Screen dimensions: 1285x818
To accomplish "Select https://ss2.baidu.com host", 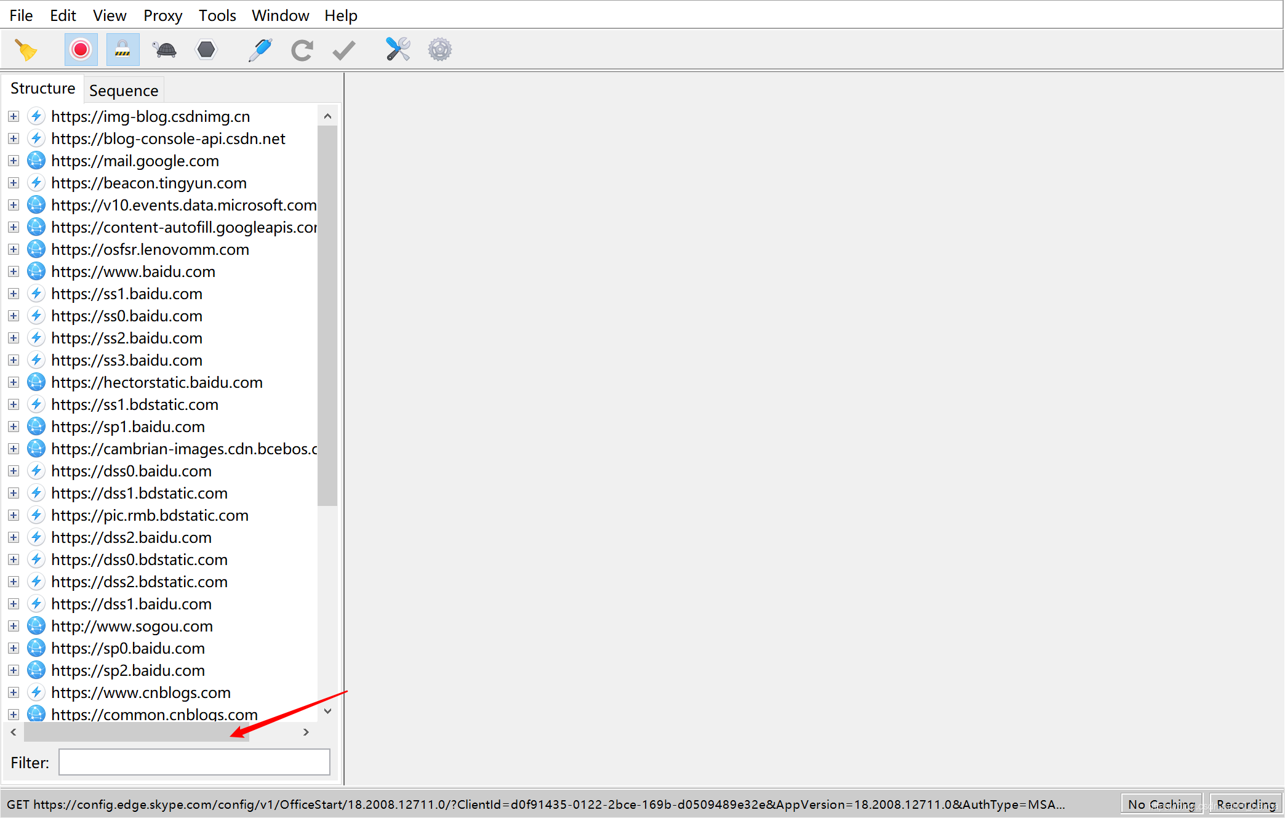I will (127, 338).
